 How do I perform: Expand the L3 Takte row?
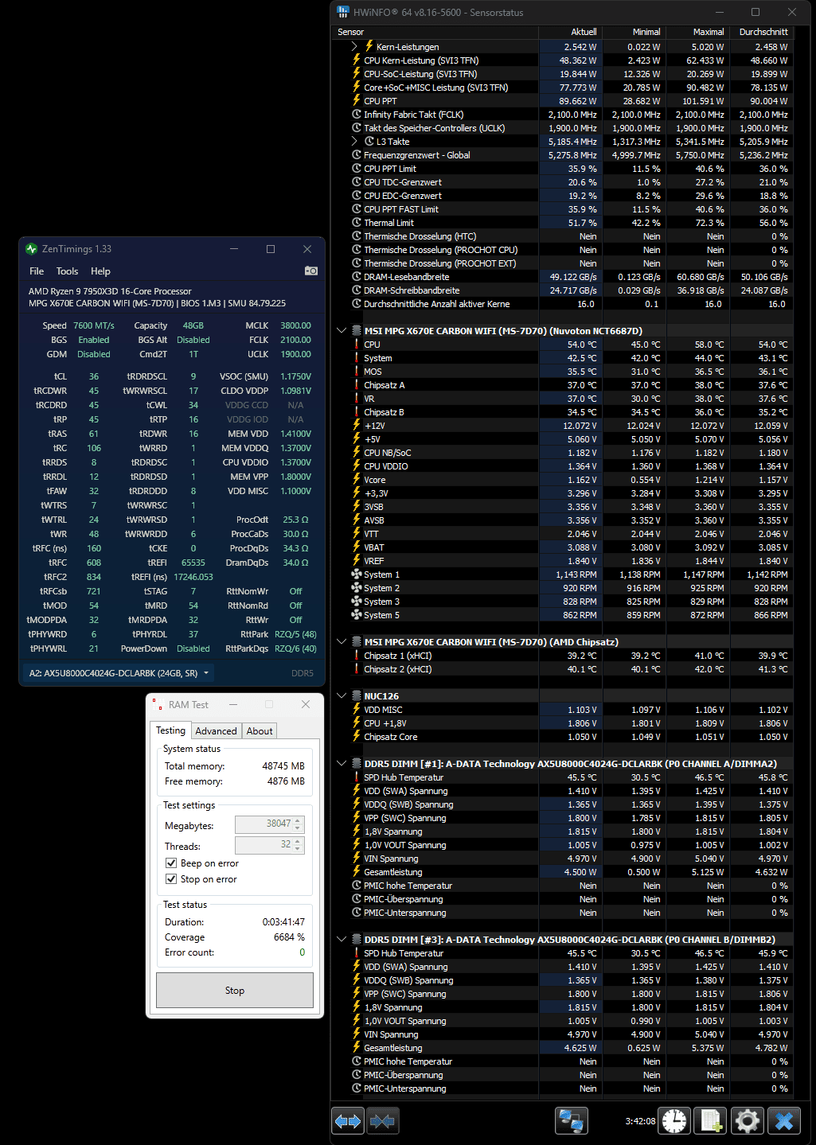(x=354, y=142)
